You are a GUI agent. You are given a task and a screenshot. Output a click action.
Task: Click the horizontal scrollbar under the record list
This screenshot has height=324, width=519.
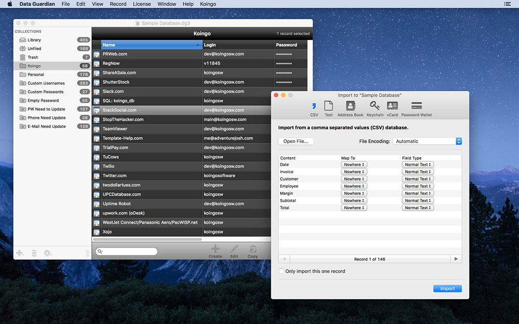(147, 240)
